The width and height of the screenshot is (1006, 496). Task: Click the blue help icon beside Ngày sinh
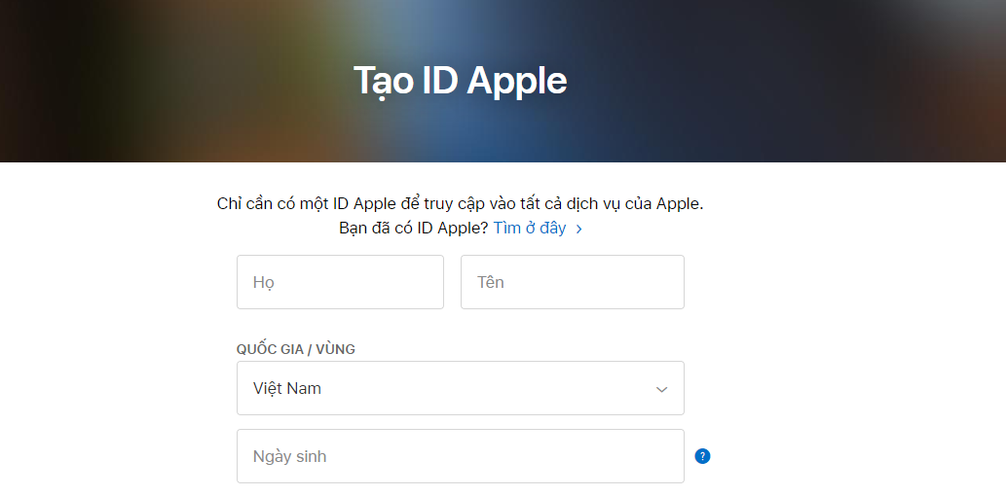(702, 456)
